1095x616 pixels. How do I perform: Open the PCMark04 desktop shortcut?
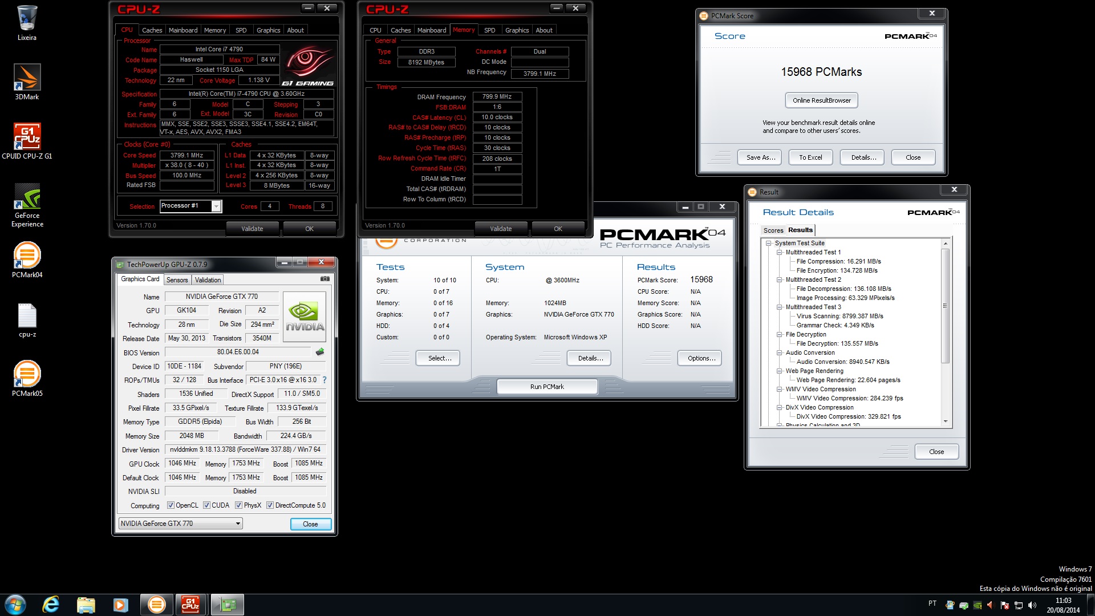tap(27, 260)
